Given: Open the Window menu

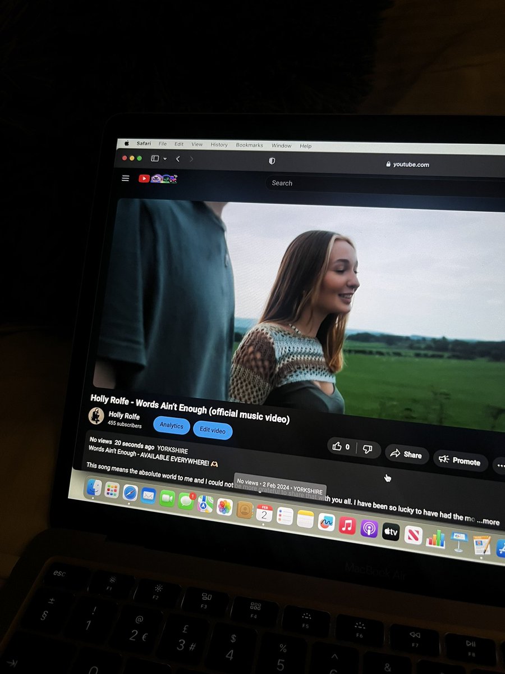Looking at the screenshot, I should tap(282, 145).
